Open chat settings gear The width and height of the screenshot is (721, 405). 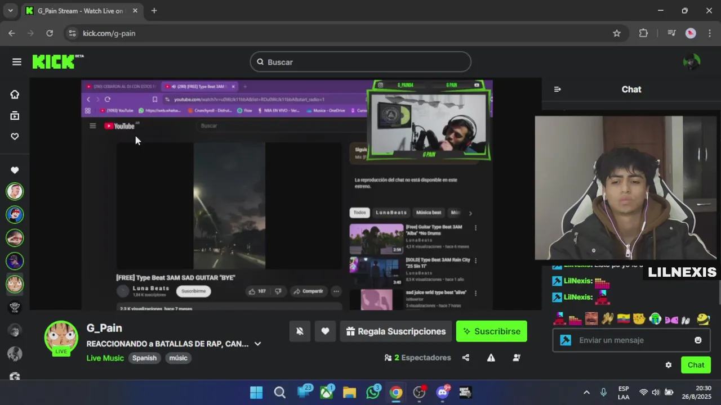[x=668, y=365]
